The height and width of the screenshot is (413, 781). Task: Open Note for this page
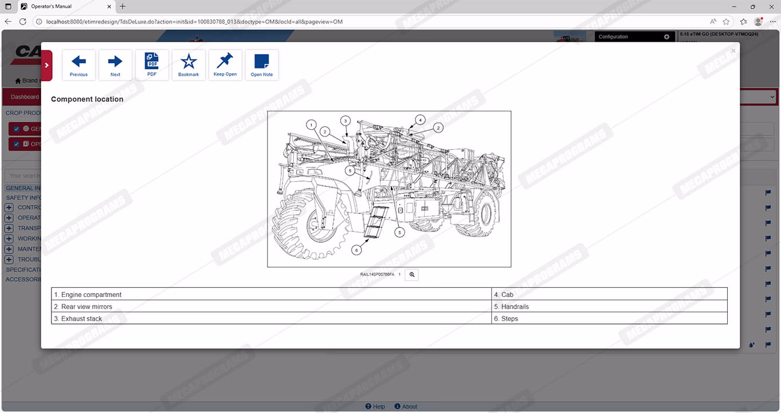click(262, 65)
